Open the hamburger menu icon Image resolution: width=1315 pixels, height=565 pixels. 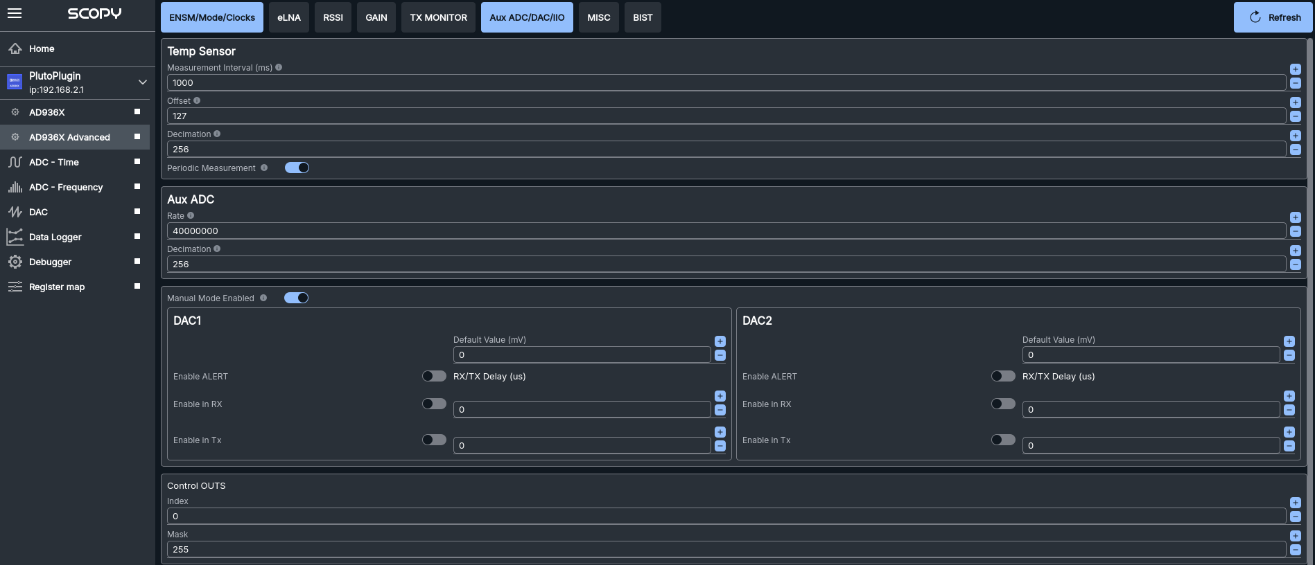(x=15, y=13)
